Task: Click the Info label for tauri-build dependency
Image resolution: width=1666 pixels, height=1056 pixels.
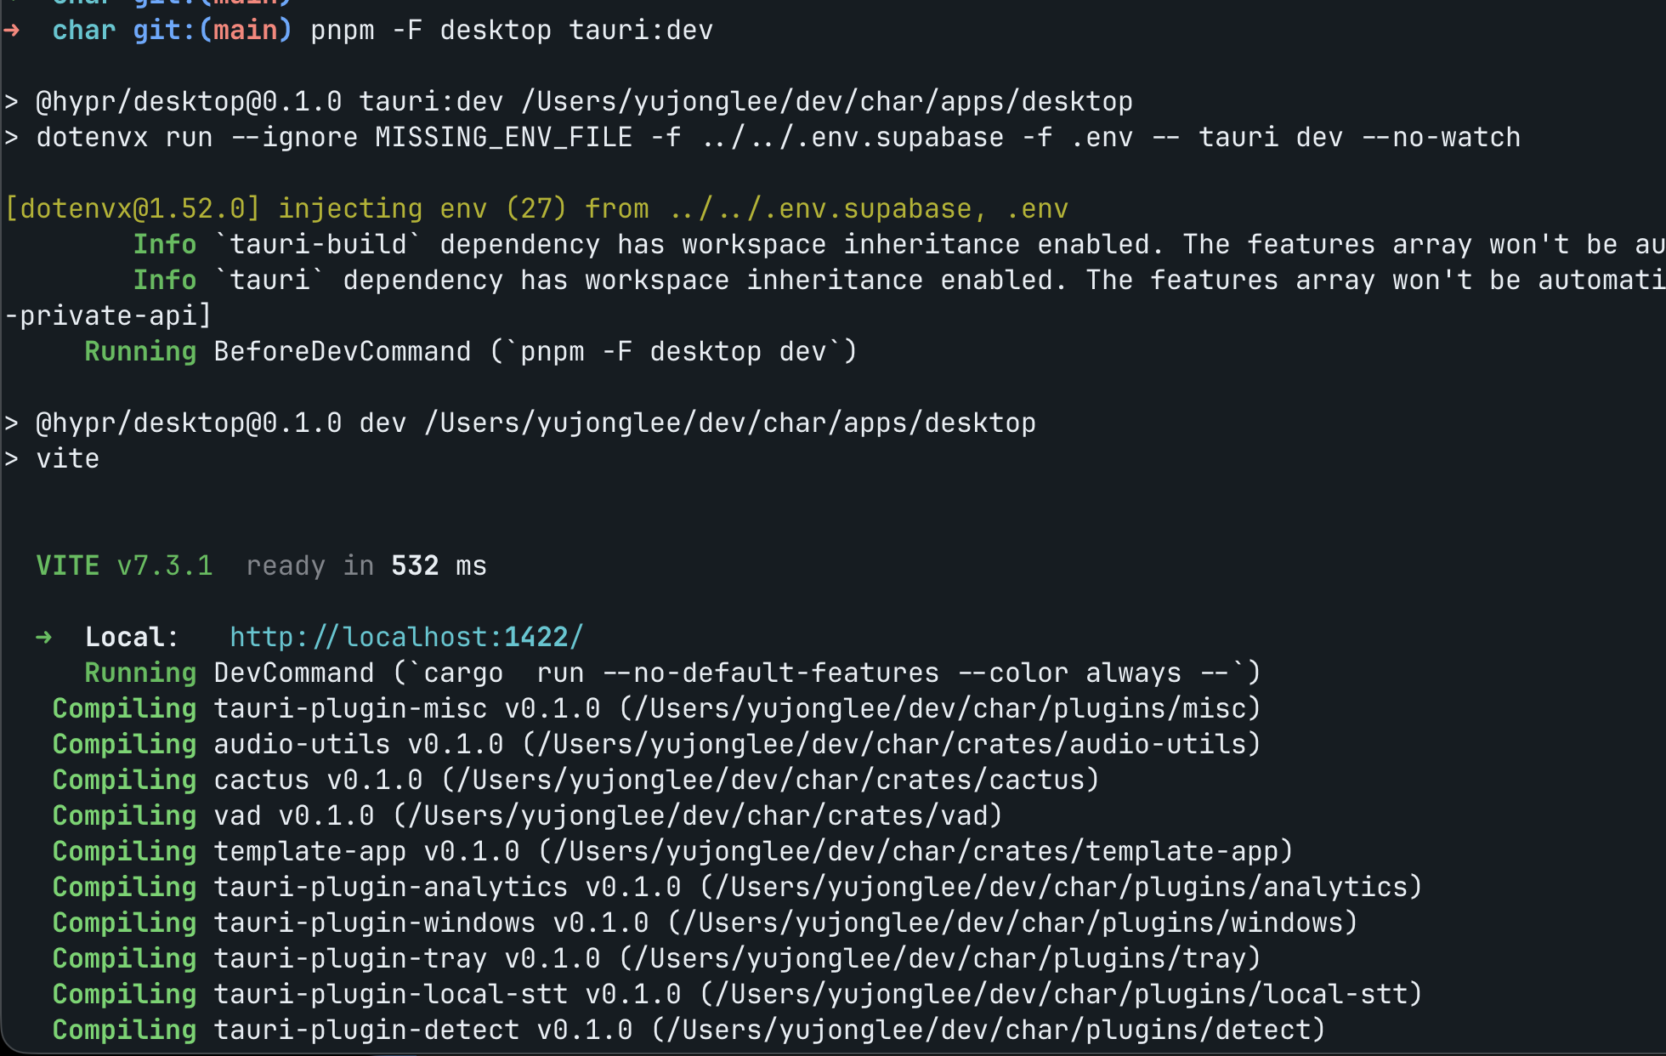Action: click(164, 244)
